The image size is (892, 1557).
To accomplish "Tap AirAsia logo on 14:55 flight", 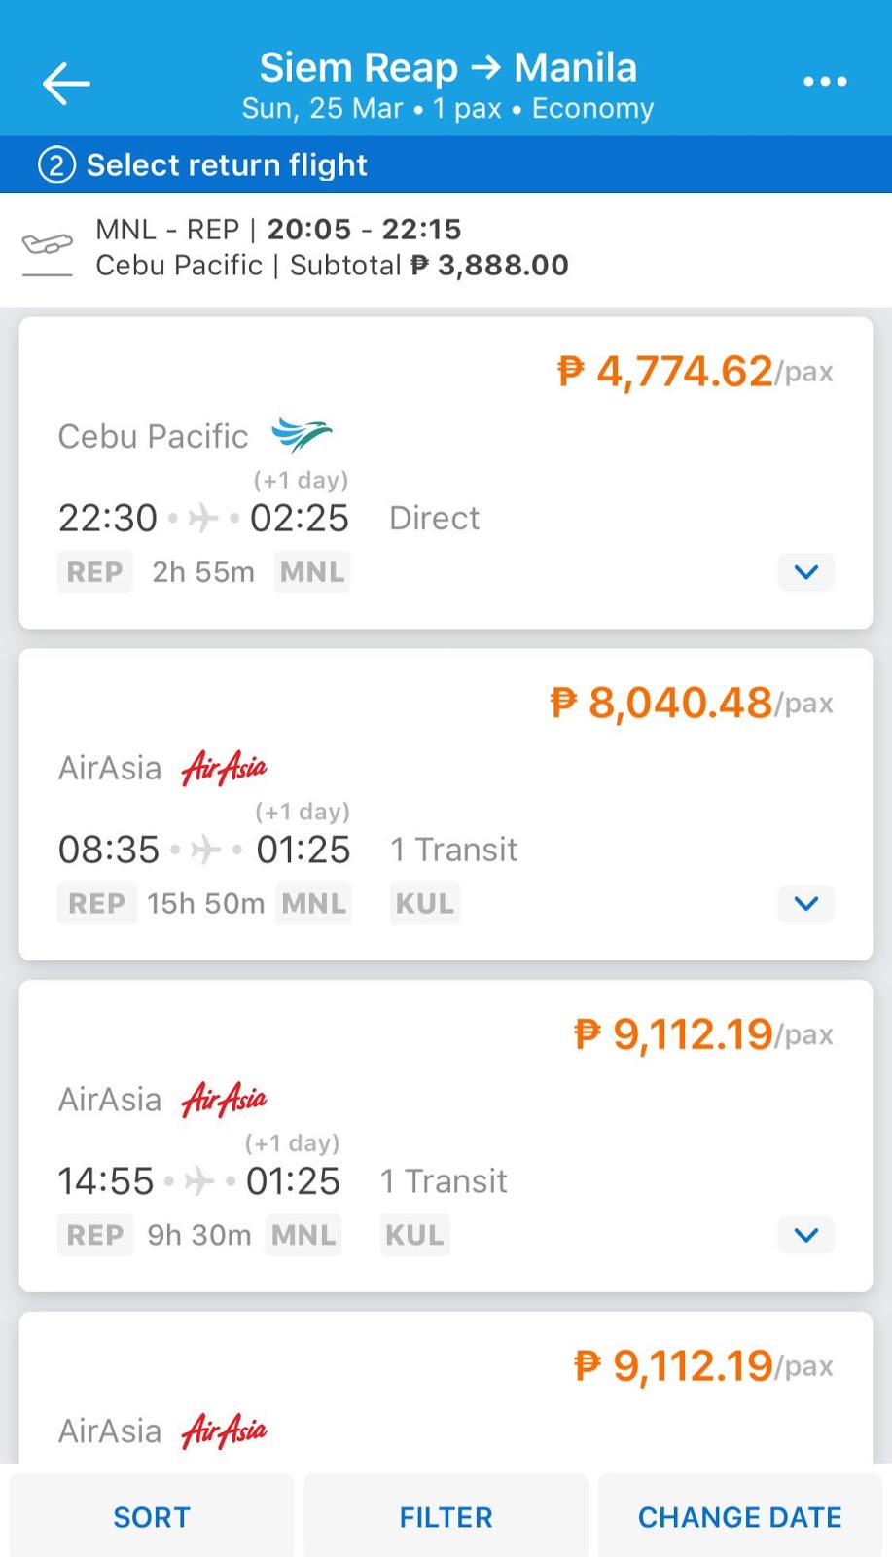I will click(225, 1100).
